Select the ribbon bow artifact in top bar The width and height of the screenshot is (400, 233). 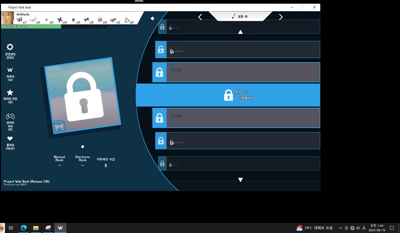[87, 20]
